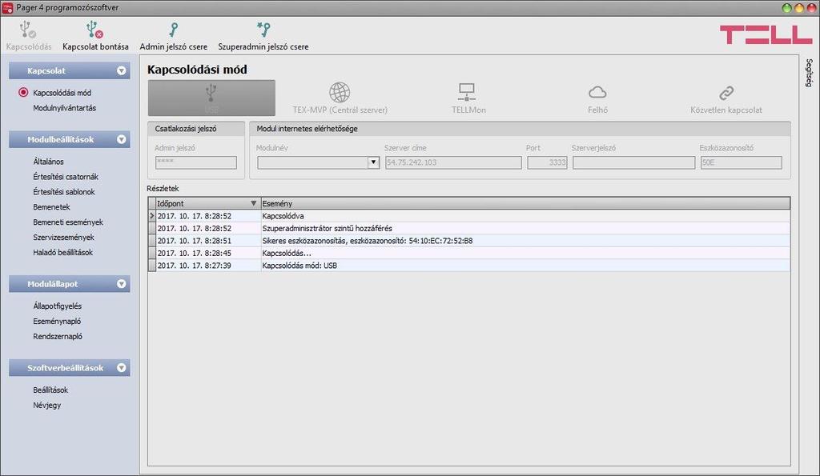Click the Modulállapot section header
Image resolution: width=820 pixels, height=476 pixels.
tap(70, 284)
